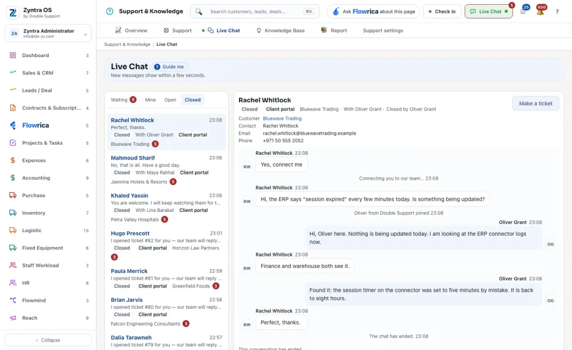Click the Reach megaphone icon
The image size is (572, 350).
point(13,318)
